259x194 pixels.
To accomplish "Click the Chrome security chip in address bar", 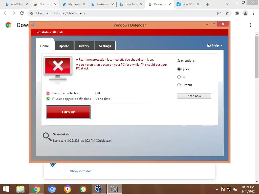I will click(40, 13).
